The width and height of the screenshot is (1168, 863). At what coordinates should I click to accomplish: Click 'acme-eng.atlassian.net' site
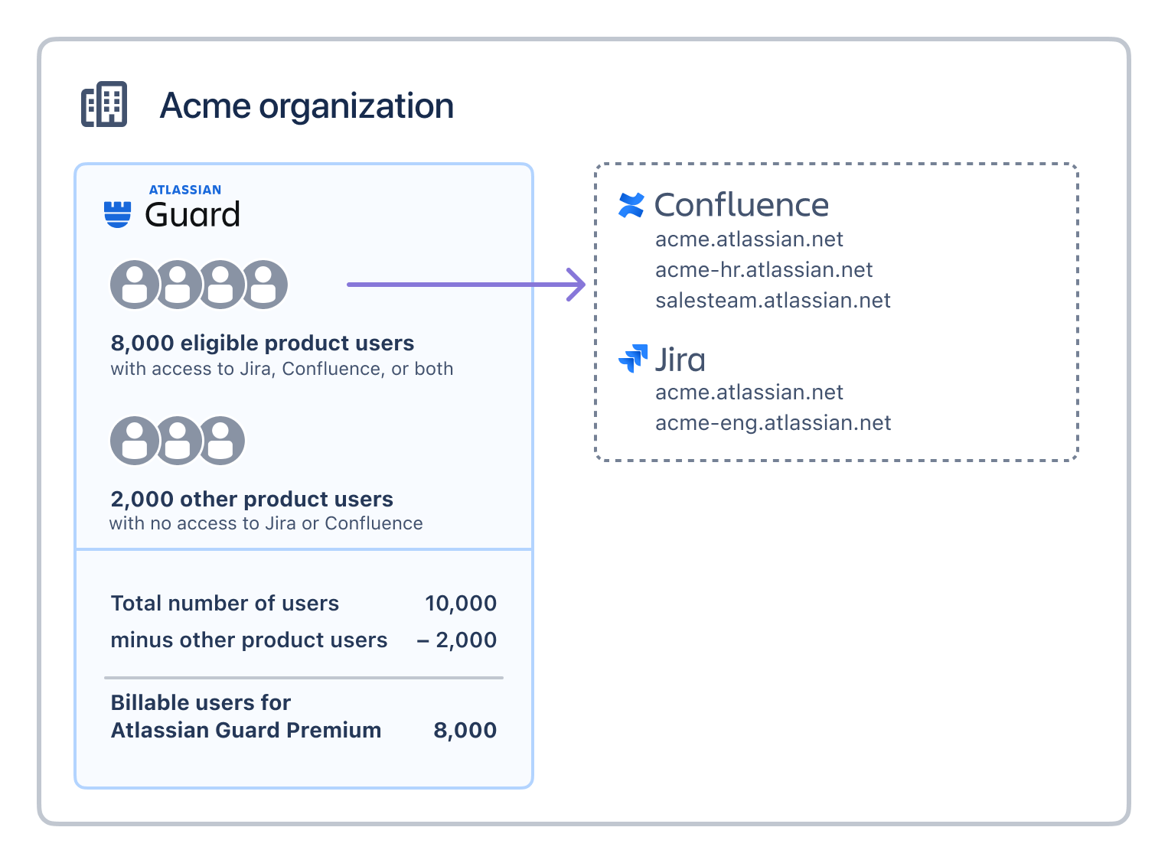[773, 423]
